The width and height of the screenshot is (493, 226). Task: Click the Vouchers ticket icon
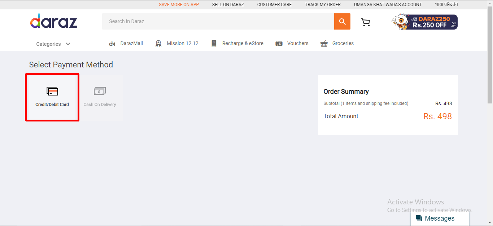279,44
